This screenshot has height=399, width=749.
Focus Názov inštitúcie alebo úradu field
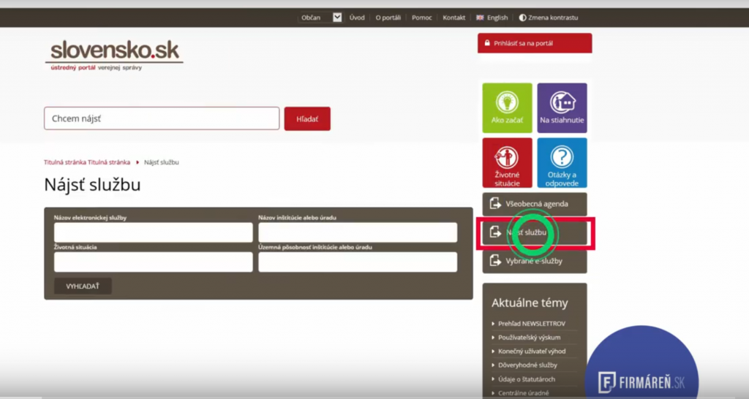click(x=358, y=232)
